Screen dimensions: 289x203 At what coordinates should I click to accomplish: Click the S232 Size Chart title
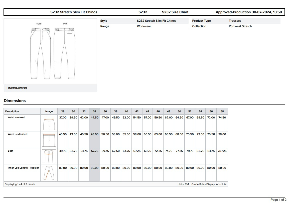[x=175, y=12]
